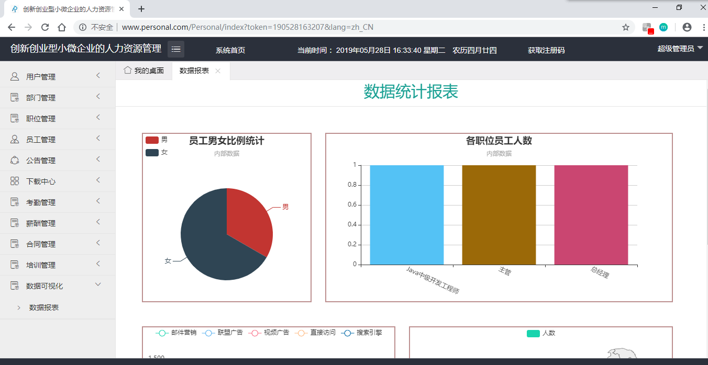Toggle the 邮件营销 series legend
Viewport: 708px width, 365px height.
click(176, 333)
